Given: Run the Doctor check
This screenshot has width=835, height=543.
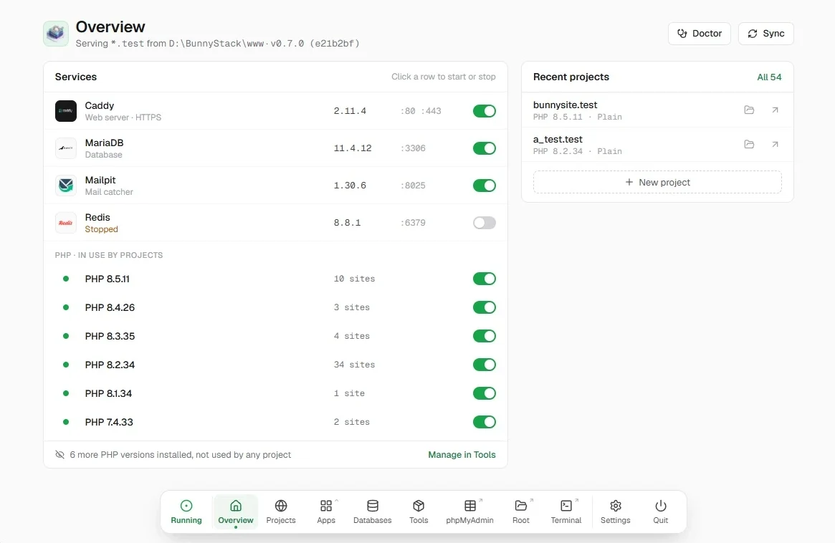Looking at the screenshot, I should pyautogui.click(x=700, y=34).
